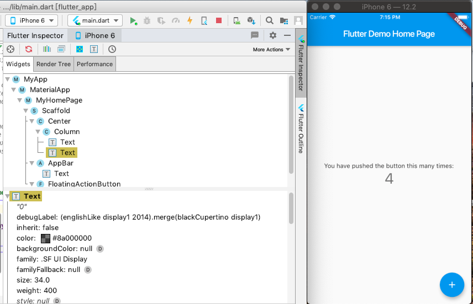Run with coverage using the shield icon
This screenshot has height=304, width=473.
(161, 20)
